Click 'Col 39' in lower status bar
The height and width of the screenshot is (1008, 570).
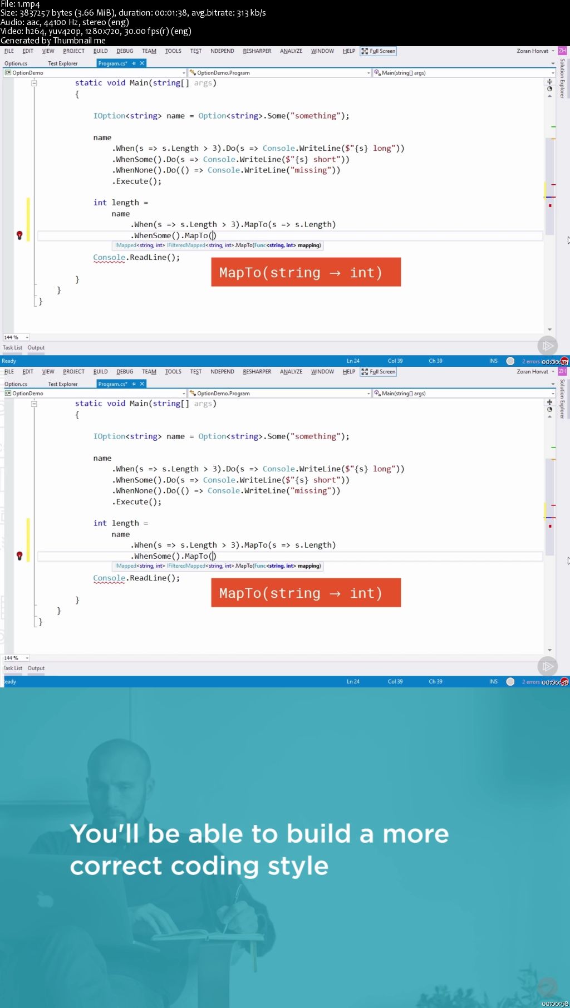[395, 682]
